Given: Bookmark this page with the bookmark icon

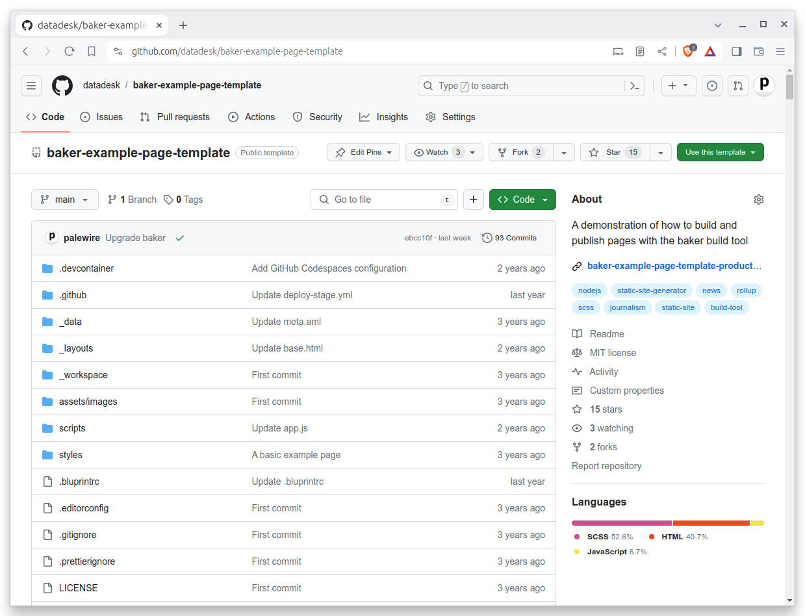Looking at the screenshot, I should 92,51.
